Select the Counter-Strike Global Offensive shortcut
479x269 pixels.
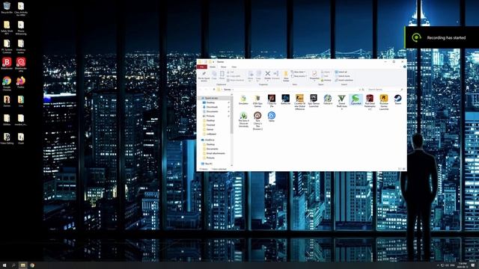click(x=299, y=102)
